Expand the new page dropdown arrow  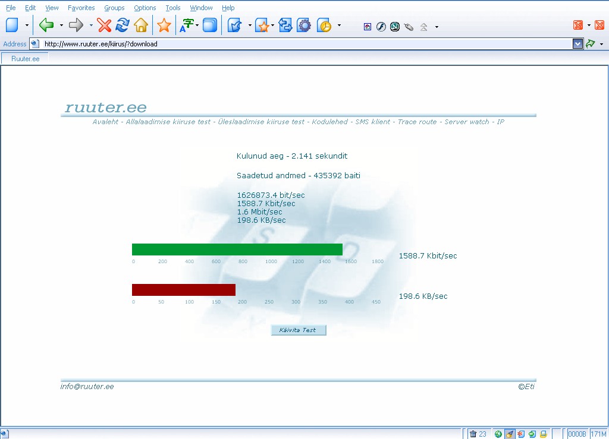[x=27, y=26]
